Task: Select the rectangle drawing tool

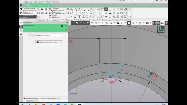Action: [68, 13]
